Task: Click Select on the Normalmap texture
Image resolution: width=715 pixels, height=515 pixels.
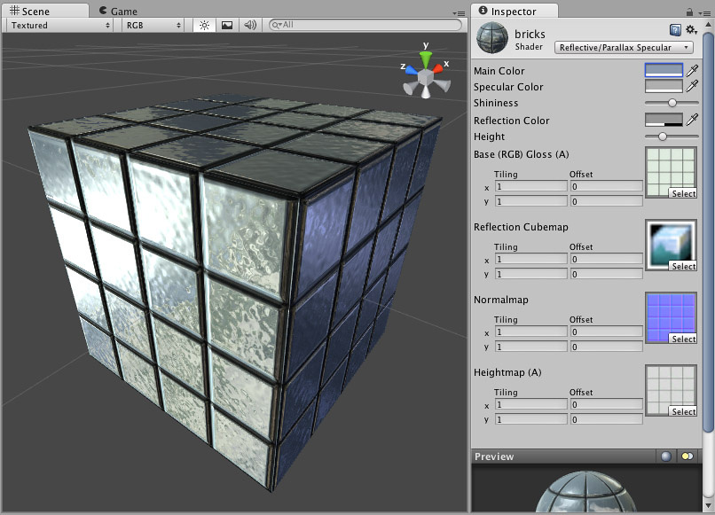Action: point(683,339)
